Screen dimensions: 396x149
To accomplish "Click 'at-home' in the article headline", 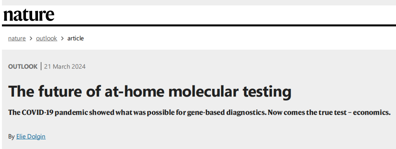I will 134,92.
